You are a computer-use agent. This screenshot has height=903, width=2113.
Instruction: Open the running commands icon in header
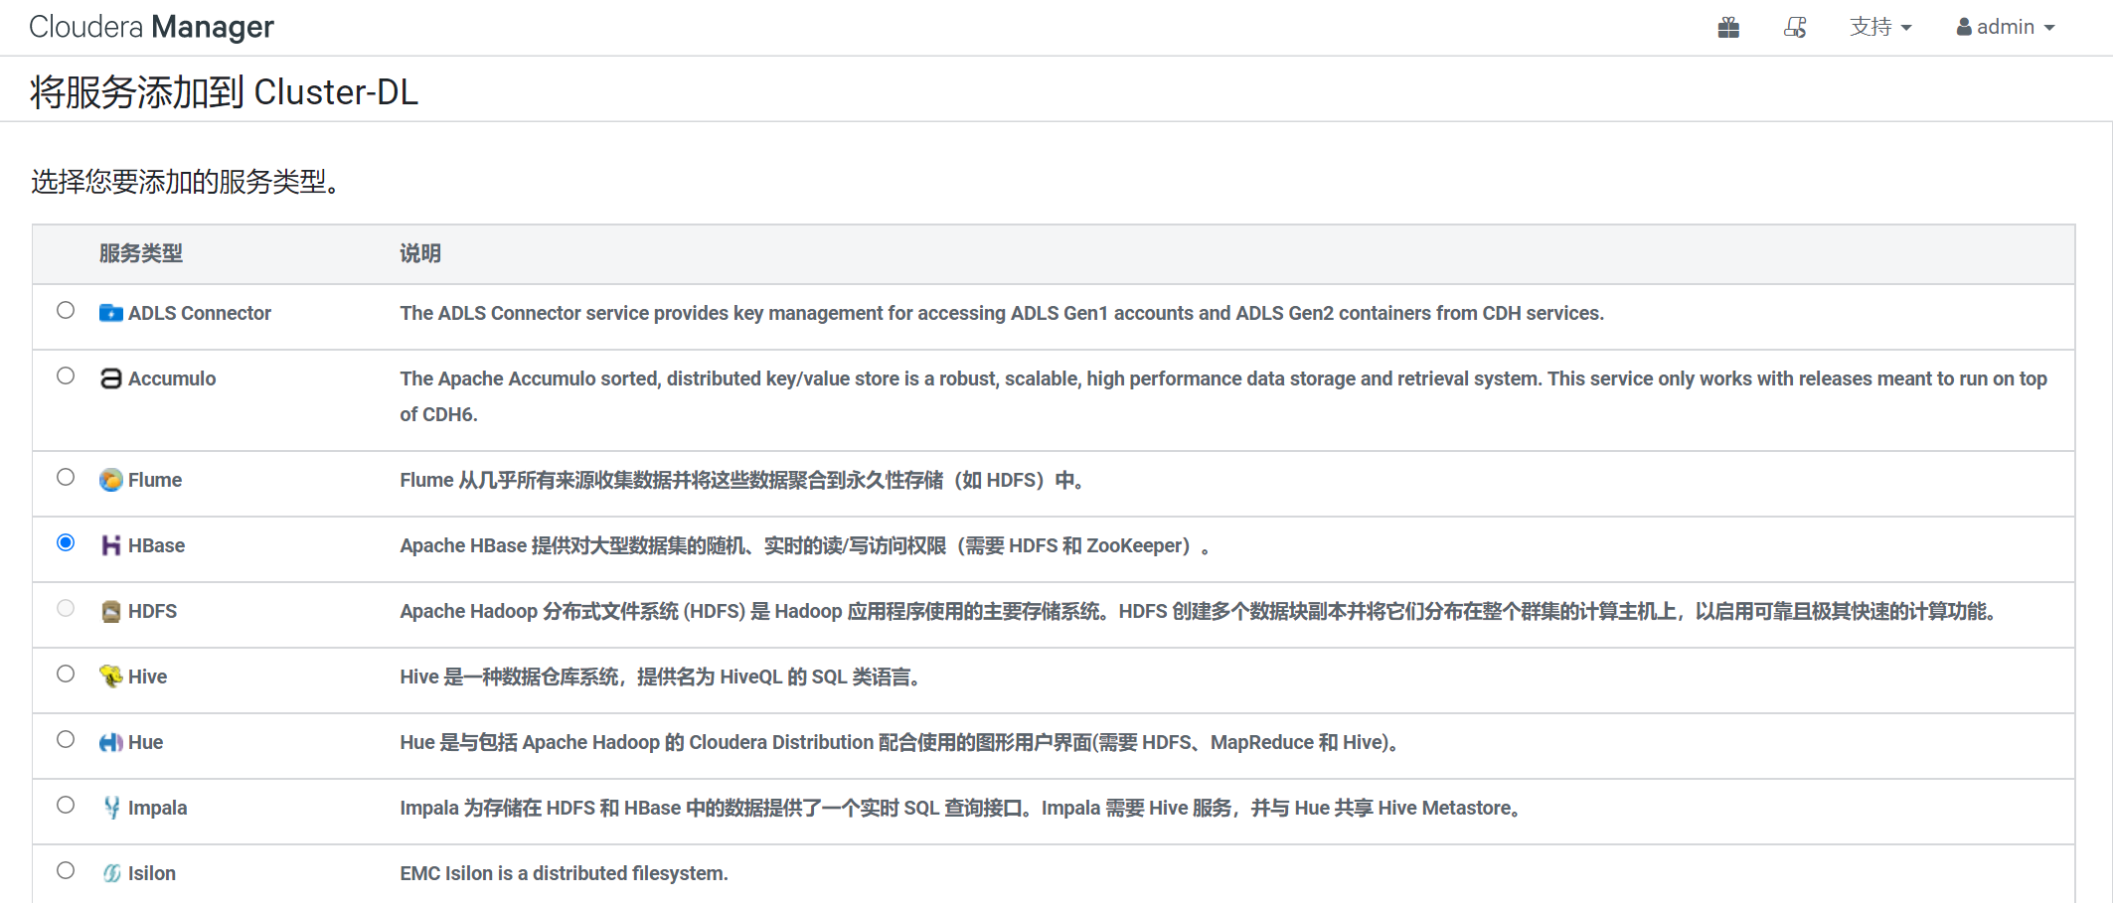click(x=1795, y=28)
